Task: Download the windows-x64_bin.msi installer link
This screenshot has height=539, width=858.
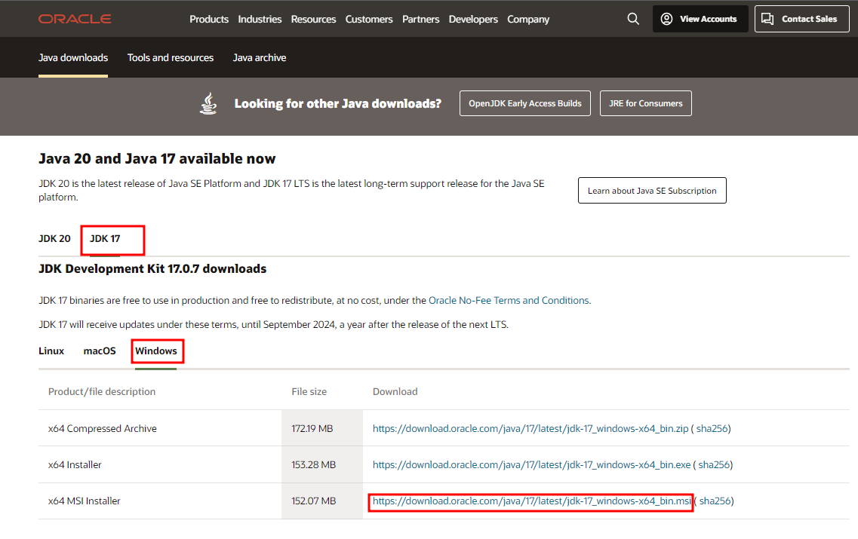Action: pos(532,501)
